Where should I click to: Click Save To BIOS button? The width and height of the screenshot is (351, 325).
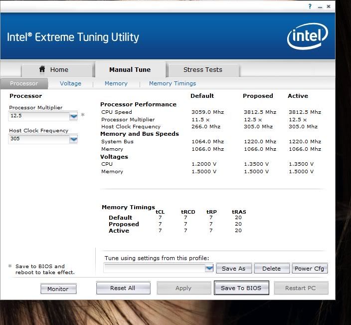pos(241,288)
